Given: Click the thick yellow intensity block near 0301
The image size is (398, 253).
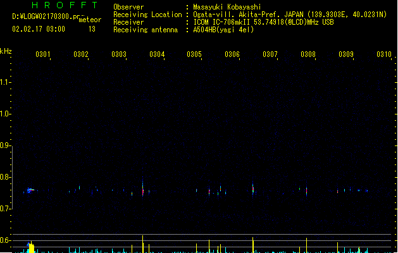Looking at the screenshot, I should click(32, 248).
